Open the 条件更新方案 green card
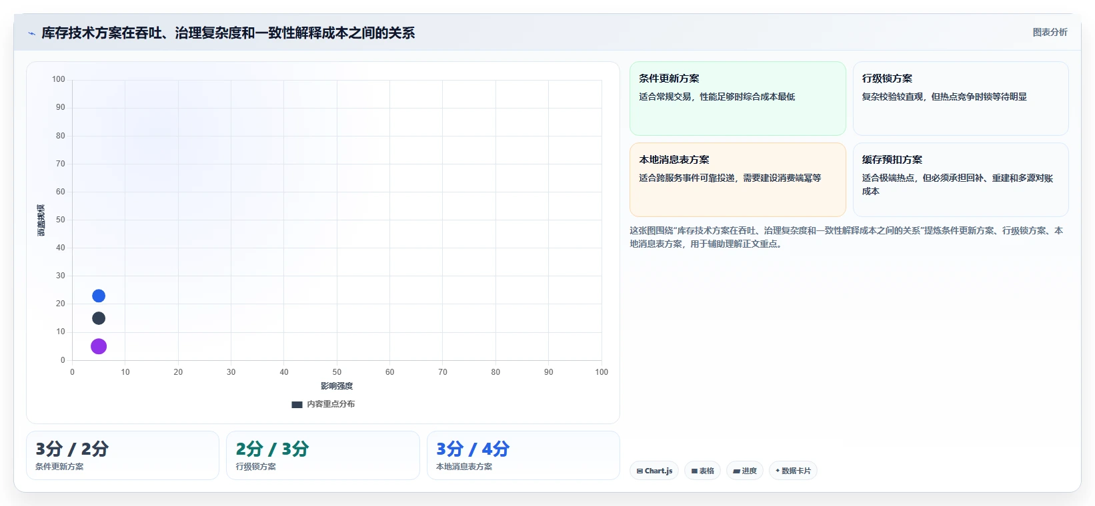1095x506 pixels. [738, 99]
